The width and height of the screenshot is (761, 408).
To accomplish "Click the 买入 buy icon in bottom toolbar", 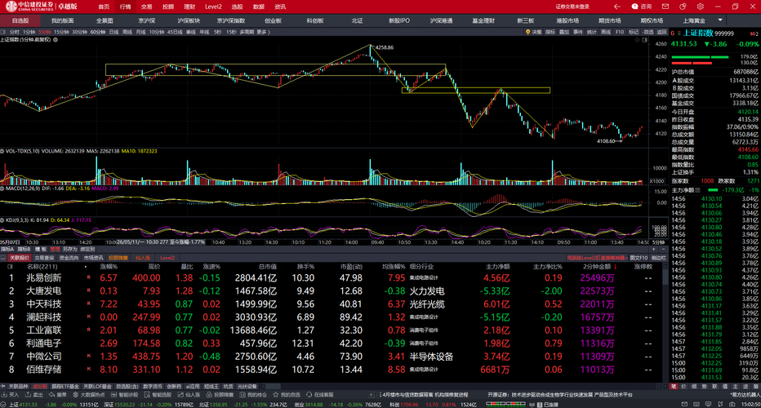I will point(4,395).
